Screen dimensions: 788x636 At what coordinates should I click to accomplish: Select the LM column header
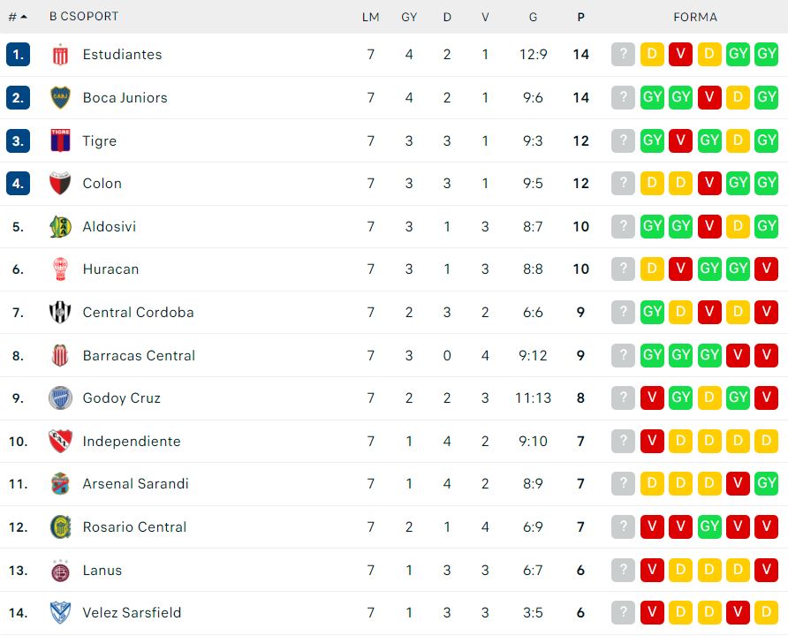(x=371, y=17)
